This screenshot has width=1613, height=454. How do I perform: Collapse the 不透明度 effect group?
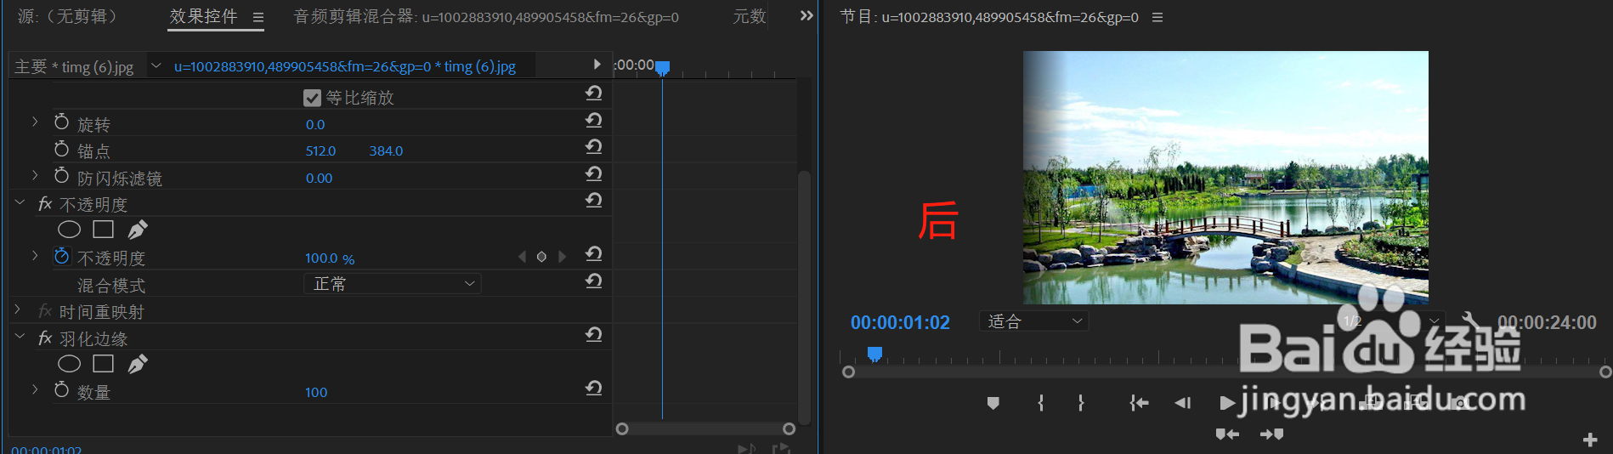coord(20,203)
